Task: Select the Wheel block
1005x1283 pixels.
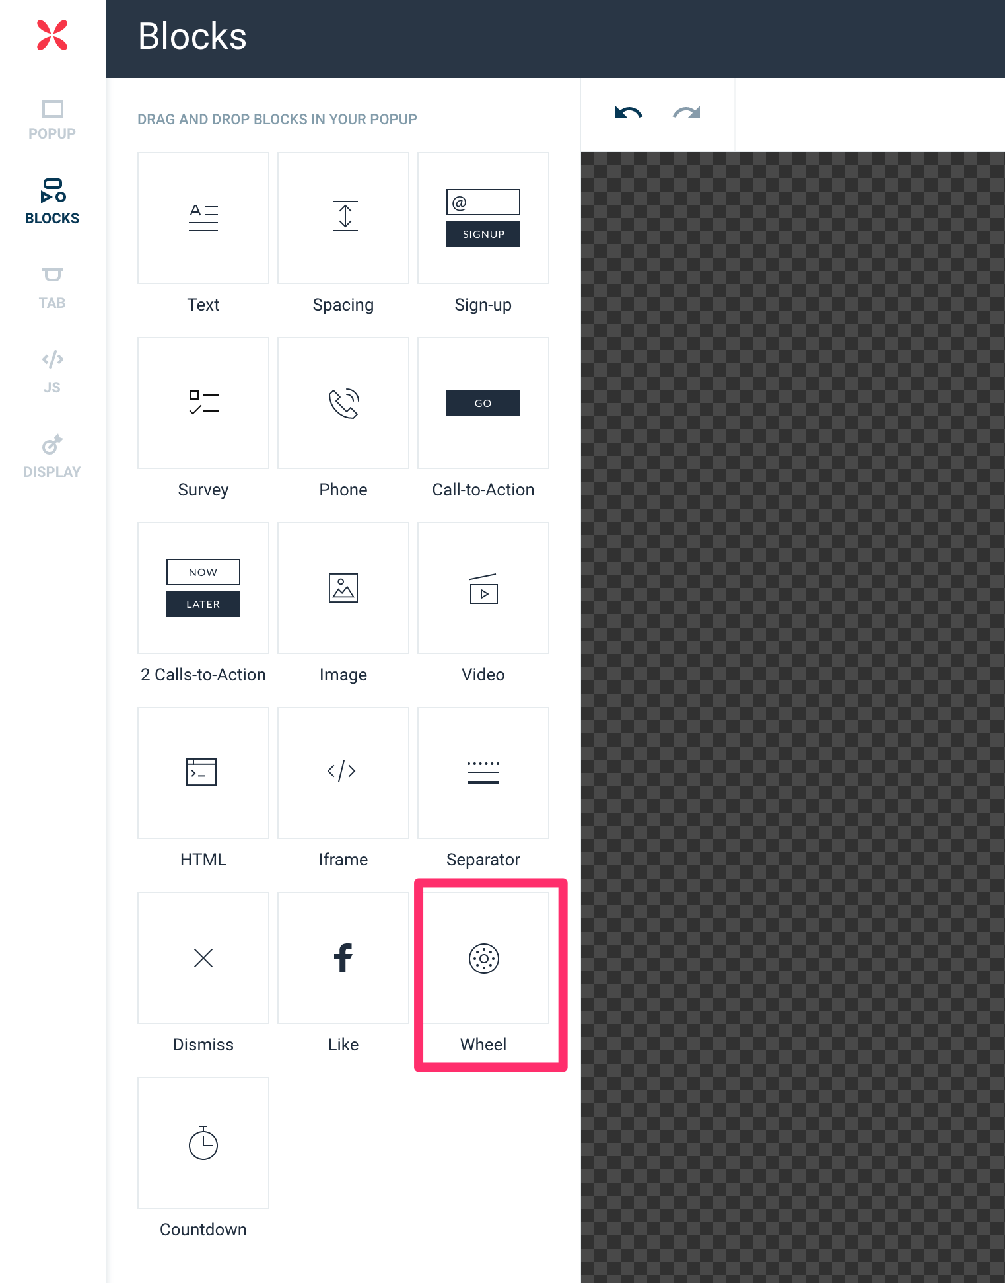Action: tap(483, 958)
